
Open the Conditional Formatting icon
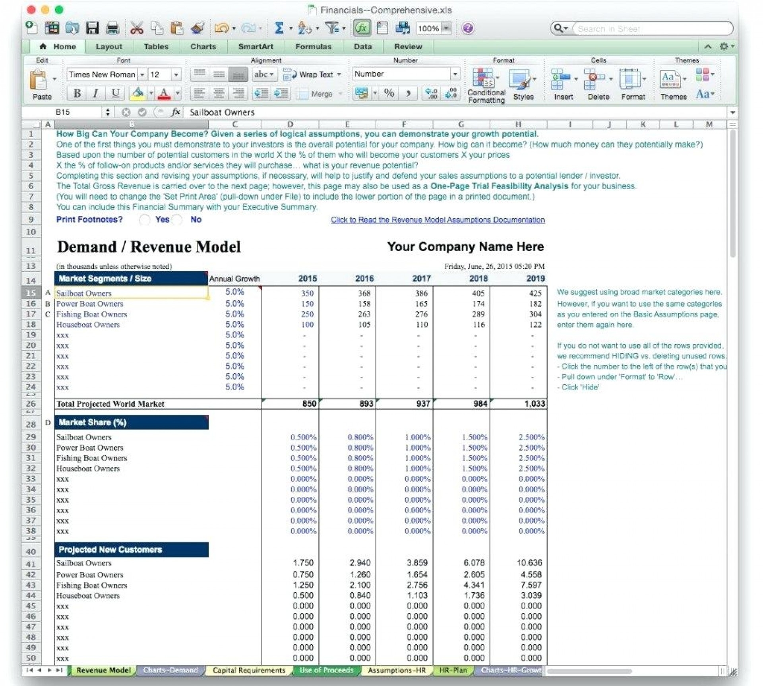click(483, 78)
